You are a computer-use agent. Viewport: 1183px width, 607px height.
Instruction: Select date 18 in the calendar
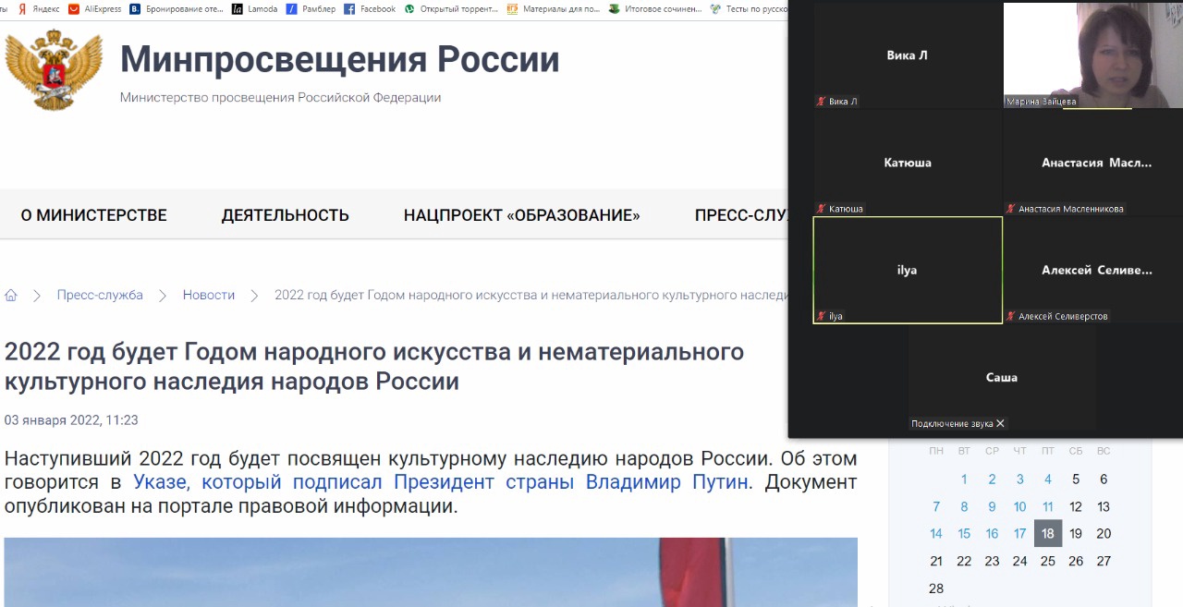coord(1047,533)
